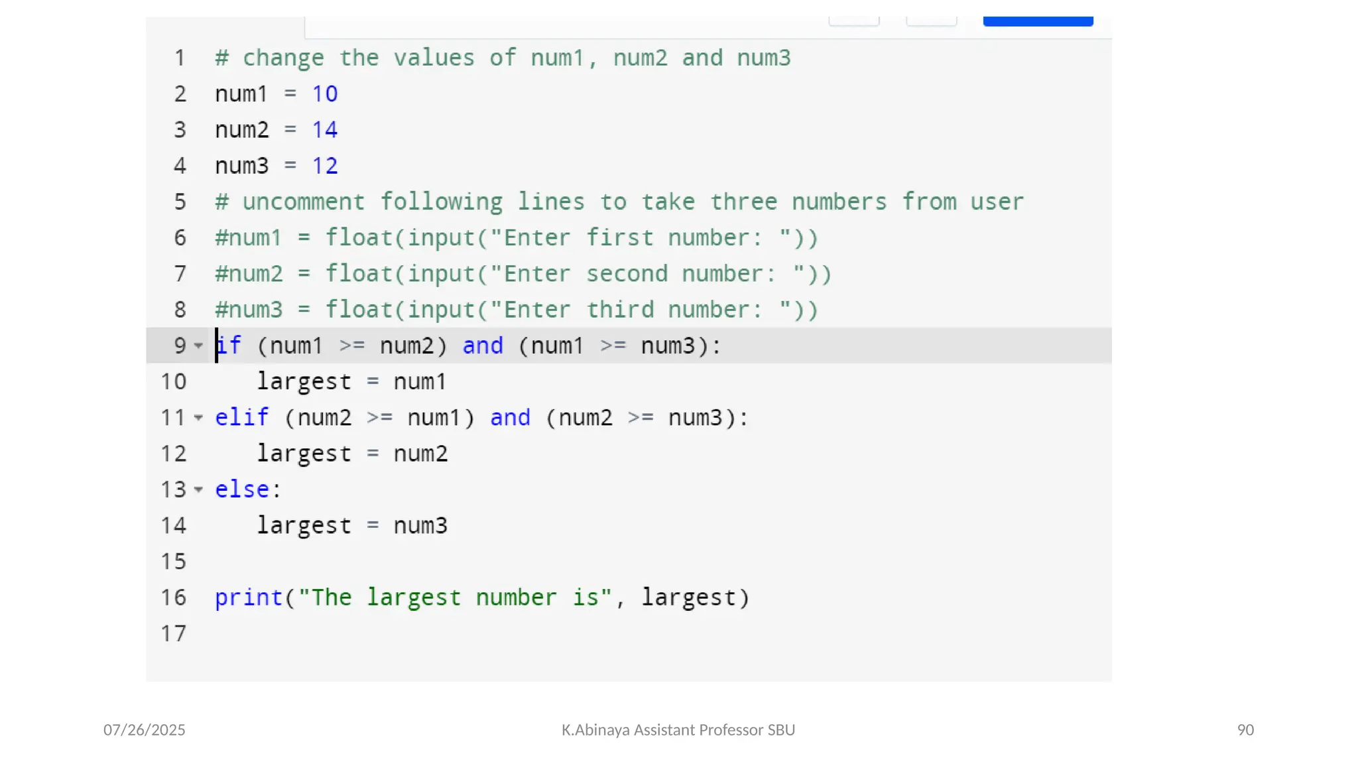Click the value 14 assigned to num2

tap(325, 130)
